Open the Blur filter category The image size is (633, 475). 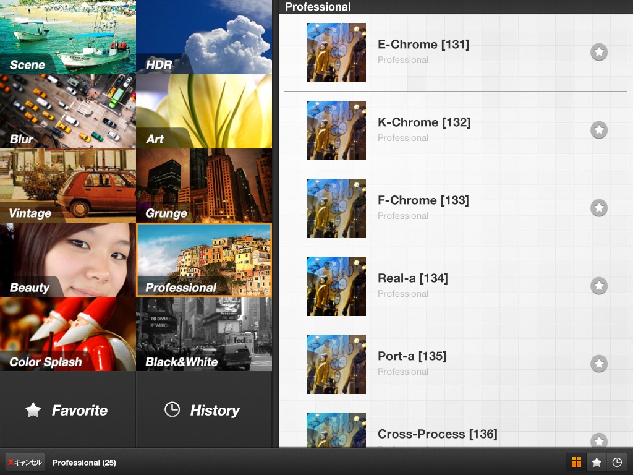coord(68,111)
